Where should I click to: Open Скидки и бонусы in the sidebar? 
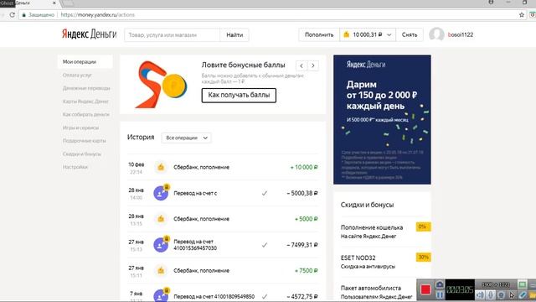(82, 154)
